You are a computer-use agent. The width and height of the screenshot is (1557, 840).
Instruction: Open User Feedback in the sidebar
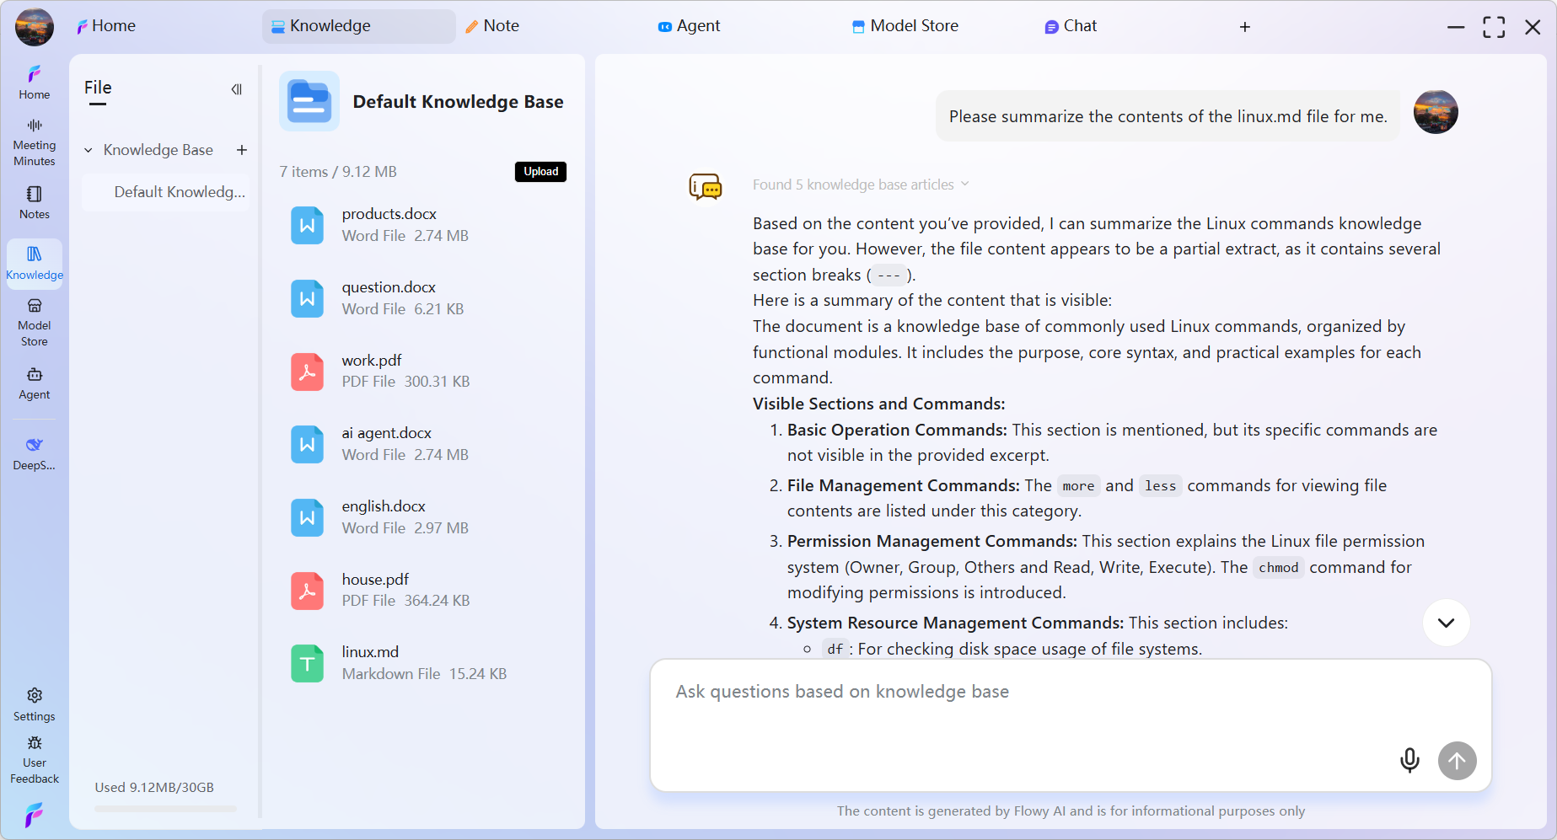pyautogui.click(x=35, y=758)
